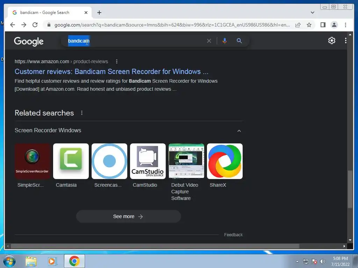Open Action Center flag icon

pyautogui.click(x=314, y=261)
